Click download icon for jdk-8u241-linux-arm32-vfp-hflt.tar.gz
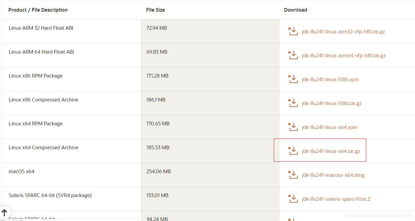The width and height of the screenshot is (415, 221). click(x=293, y=31)
